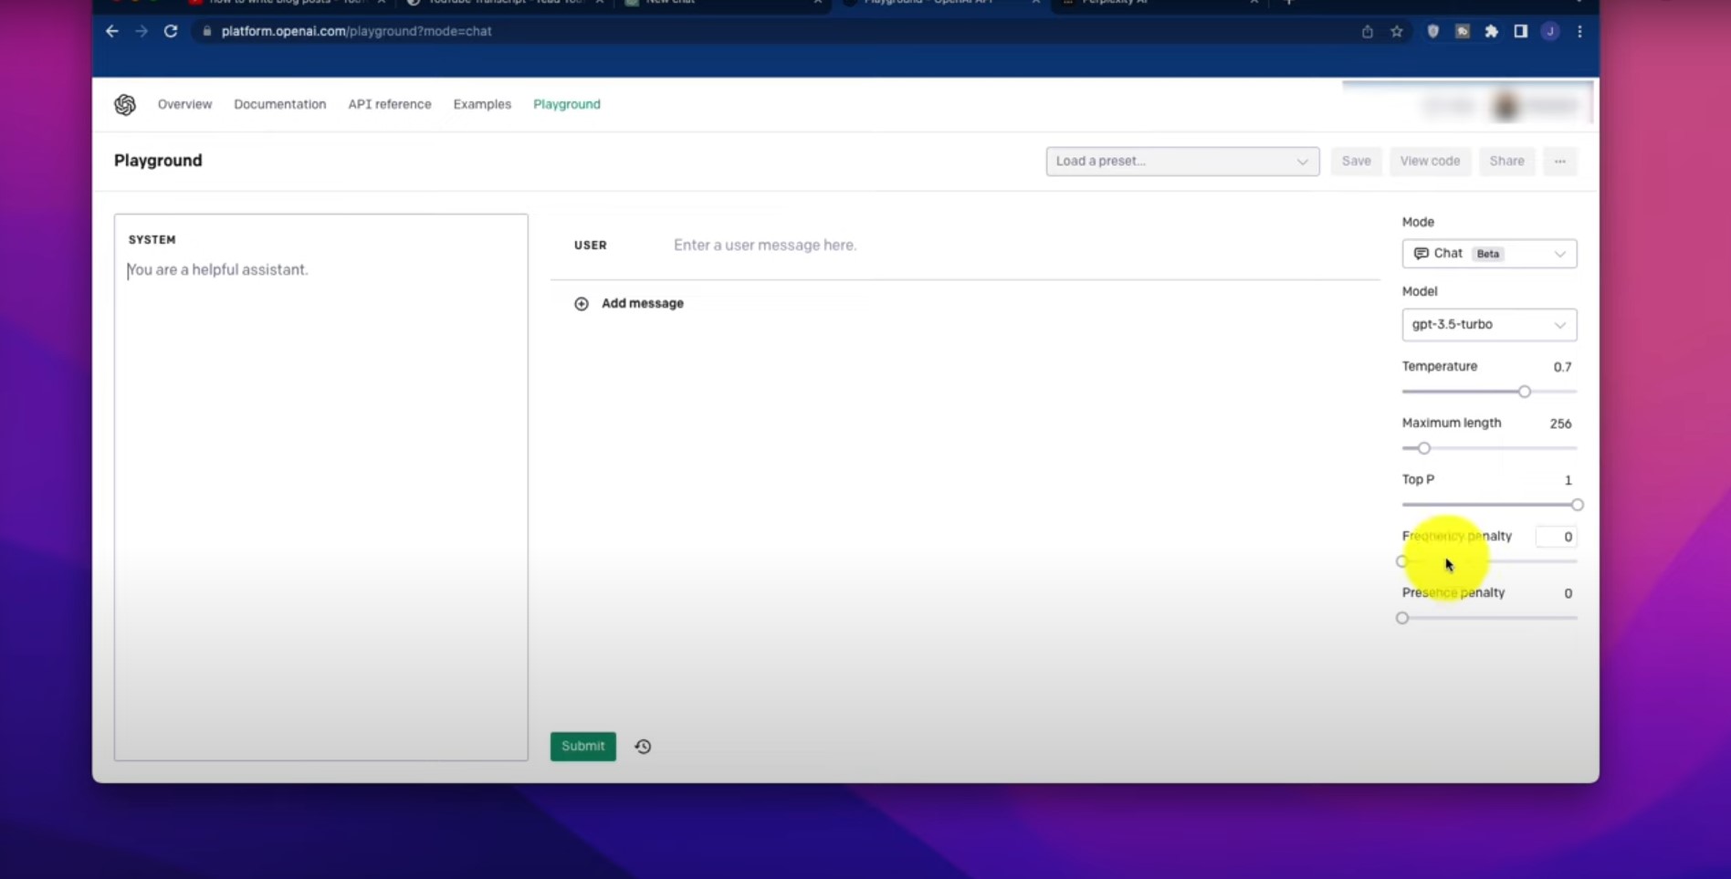Toggle the USER role label

[591, 245]
